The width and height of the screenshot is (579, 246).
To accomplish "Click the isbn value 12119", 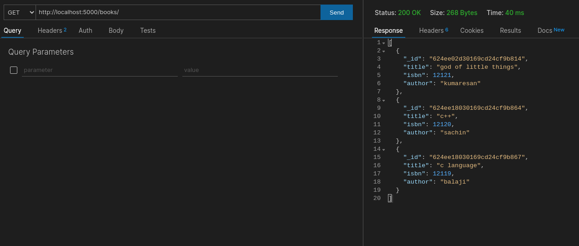I will 442,174.
